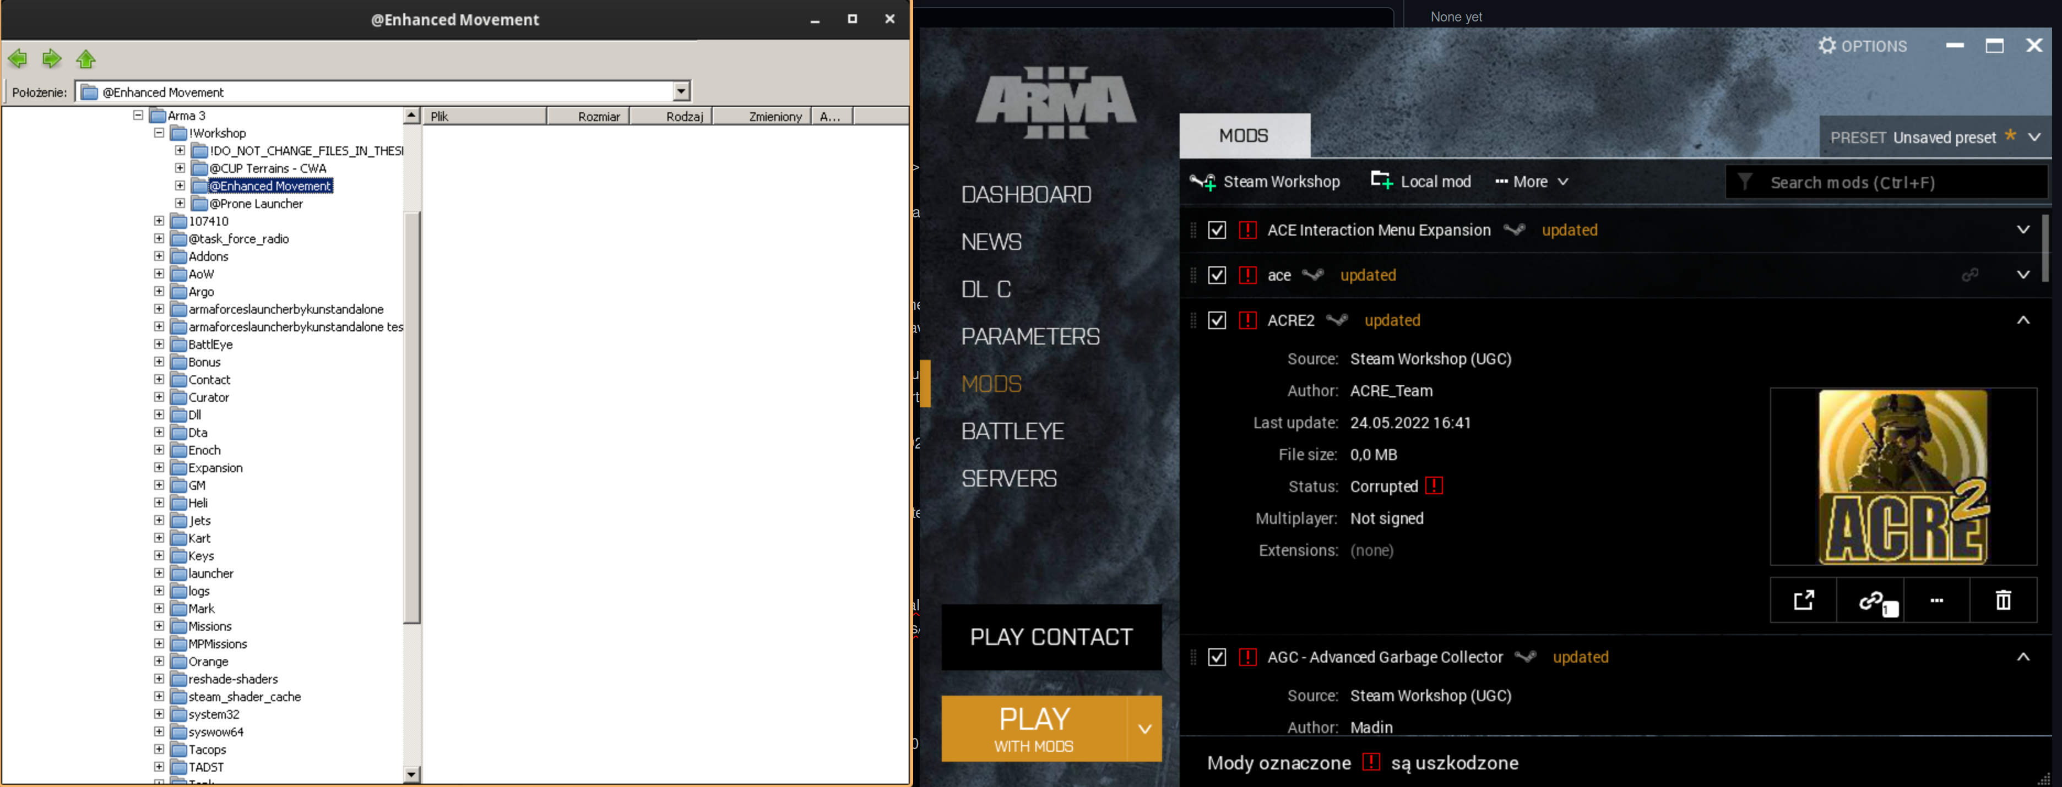Click the three-dots icon under ACRE2 thumbnail
The height and width of the screenshot is (787, 2062).
(1936, 600)
